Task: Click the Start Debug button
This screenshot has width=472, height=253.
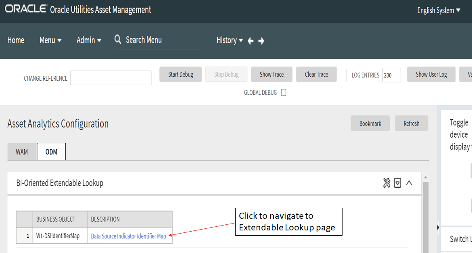Action: click(x=180, y=74)
